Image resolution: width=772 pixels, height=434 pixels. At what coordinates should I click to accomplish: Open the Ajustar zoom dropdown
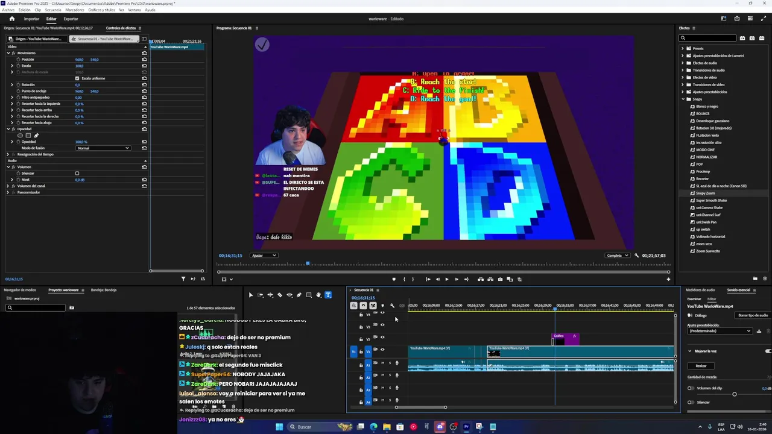click(x=264, y=256)
